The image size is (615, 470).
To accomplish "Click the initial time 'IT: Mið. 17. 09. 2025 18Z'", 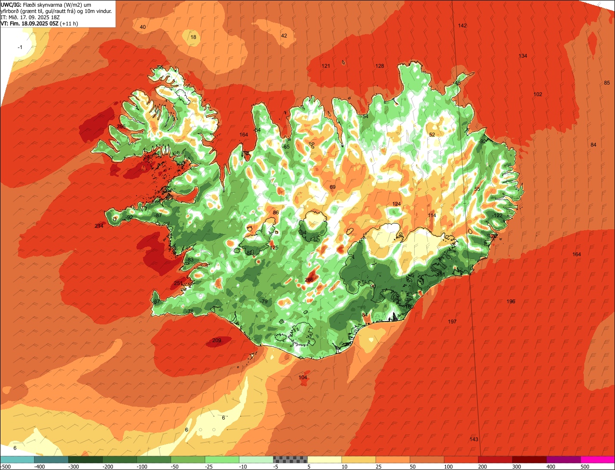I will pyautogui.click(x=30, y=17).
